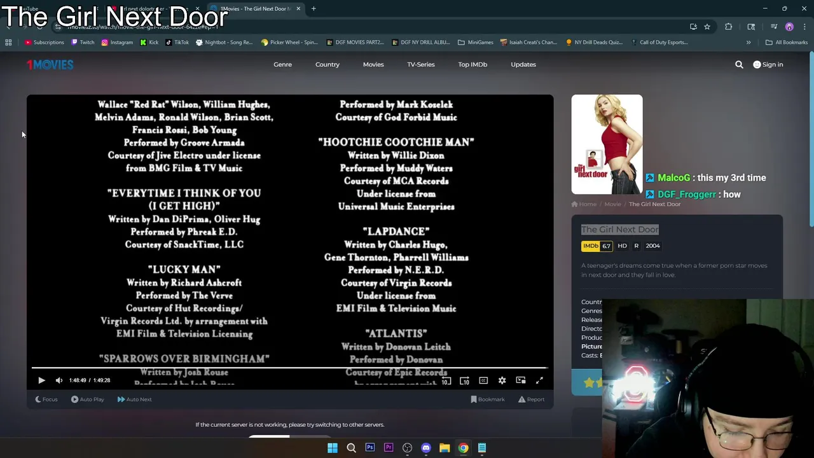Open Photoshop from the taskbar
The image size is (814, 458).
click(370, 448)
